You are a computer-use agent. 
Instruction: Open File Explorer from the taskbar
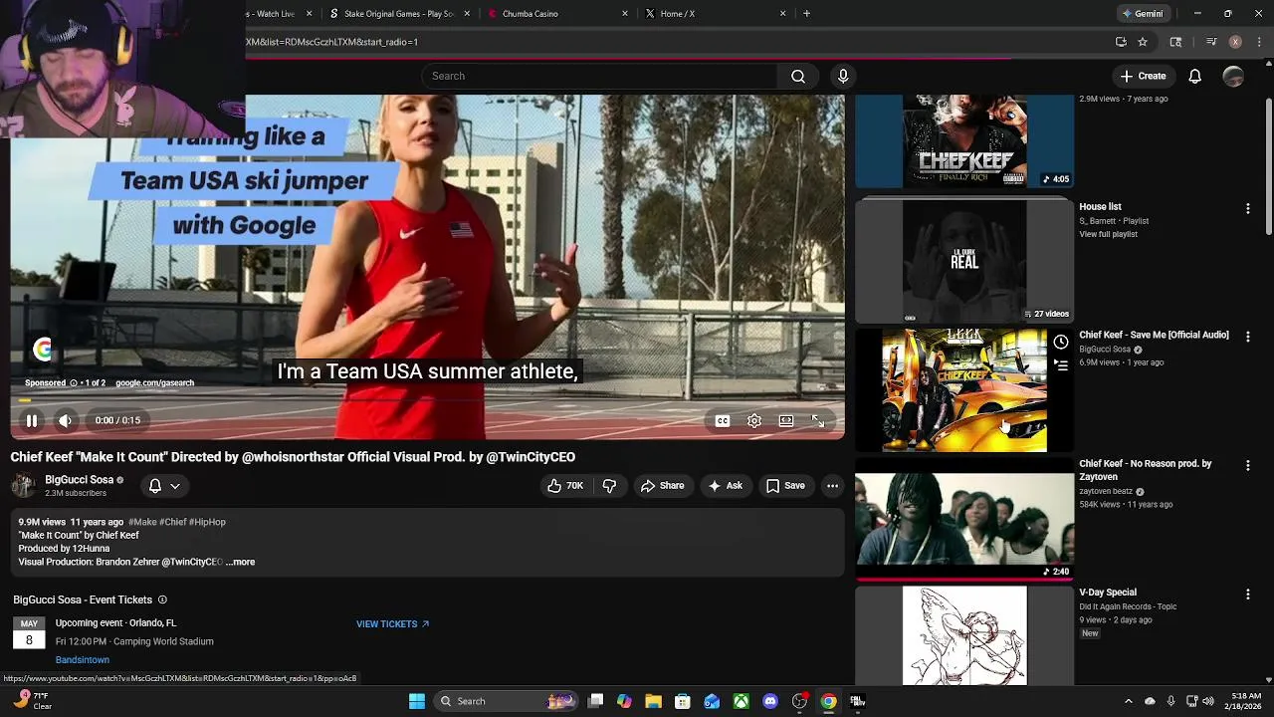653,701
